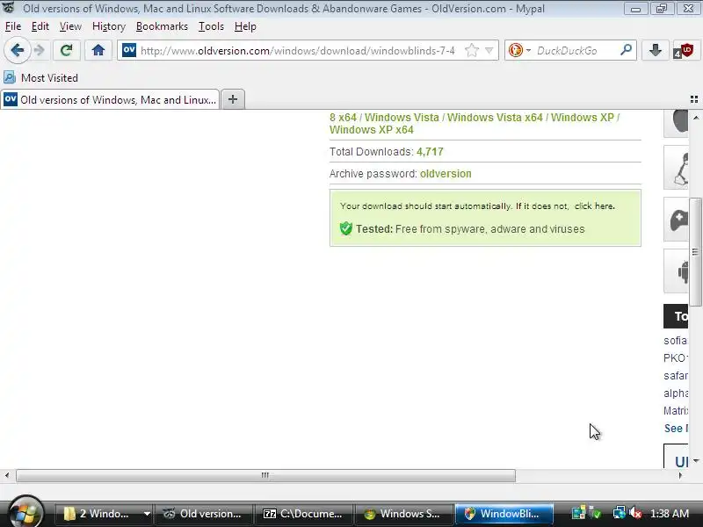Viewport: 703px width, 527px height.
Task: Open the View menu
Action: tap(70, 26)
